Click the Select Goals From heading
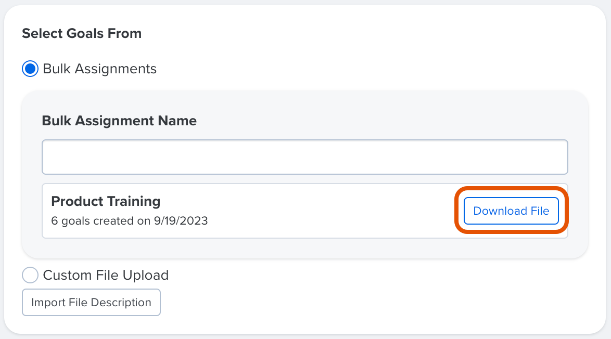This screenshot has width=611, height=339. pos(81,33)
